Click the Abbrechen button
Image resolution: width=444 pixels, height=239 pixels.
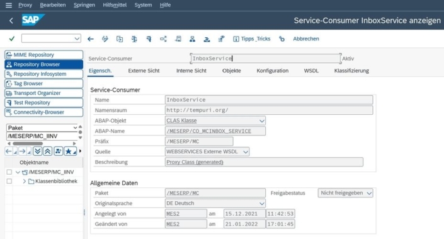[306, 39]
